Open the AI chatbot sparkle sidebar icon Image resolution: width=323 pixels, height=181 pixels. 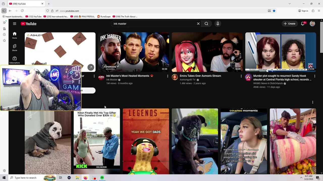click(4, 23)
